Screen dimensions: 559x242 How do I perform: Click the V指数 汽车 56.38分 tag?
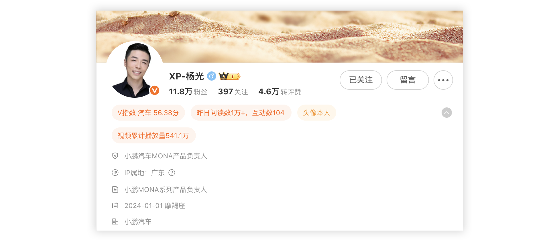[x=148, y=113]
